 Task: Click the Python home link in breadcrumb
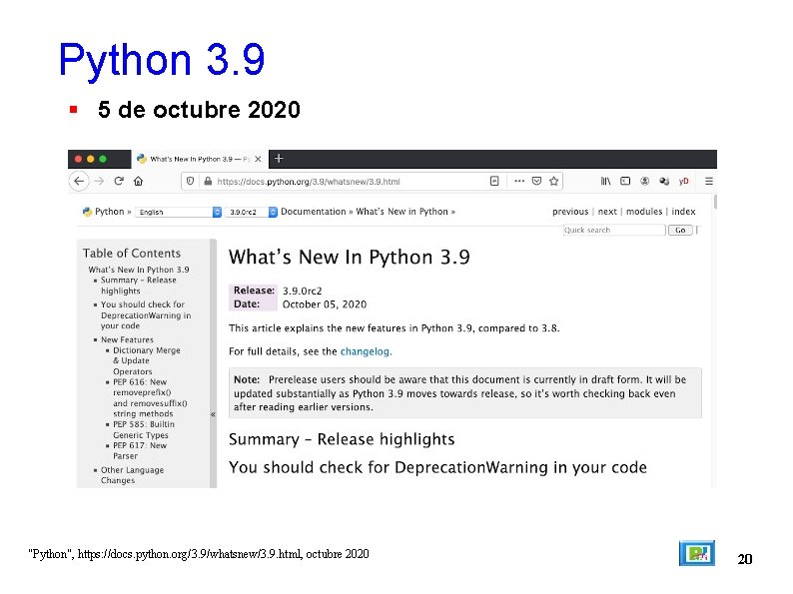[109, 212]
